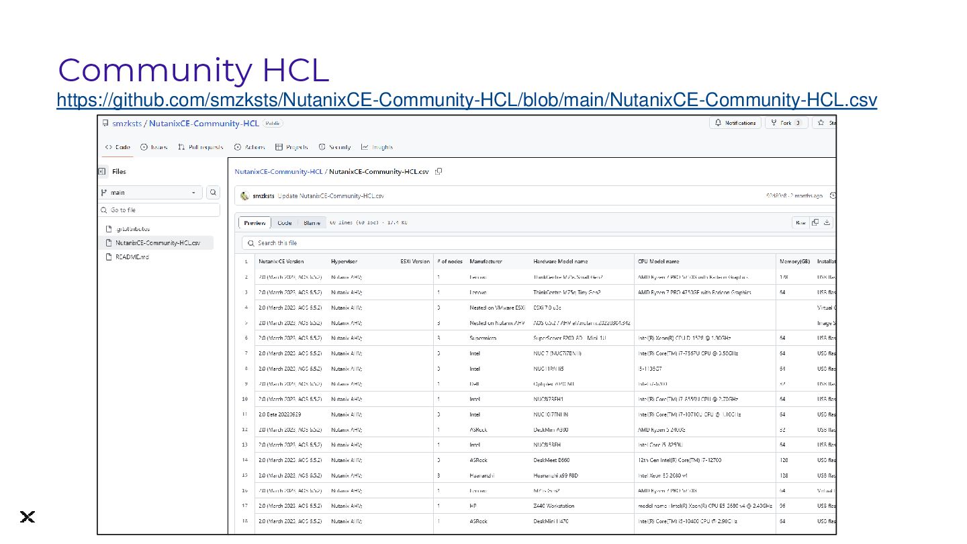Open NutanixCE-Community-HCL repository title link
The height and width of the screenshot is (544, 967).
tap(204, 124)
